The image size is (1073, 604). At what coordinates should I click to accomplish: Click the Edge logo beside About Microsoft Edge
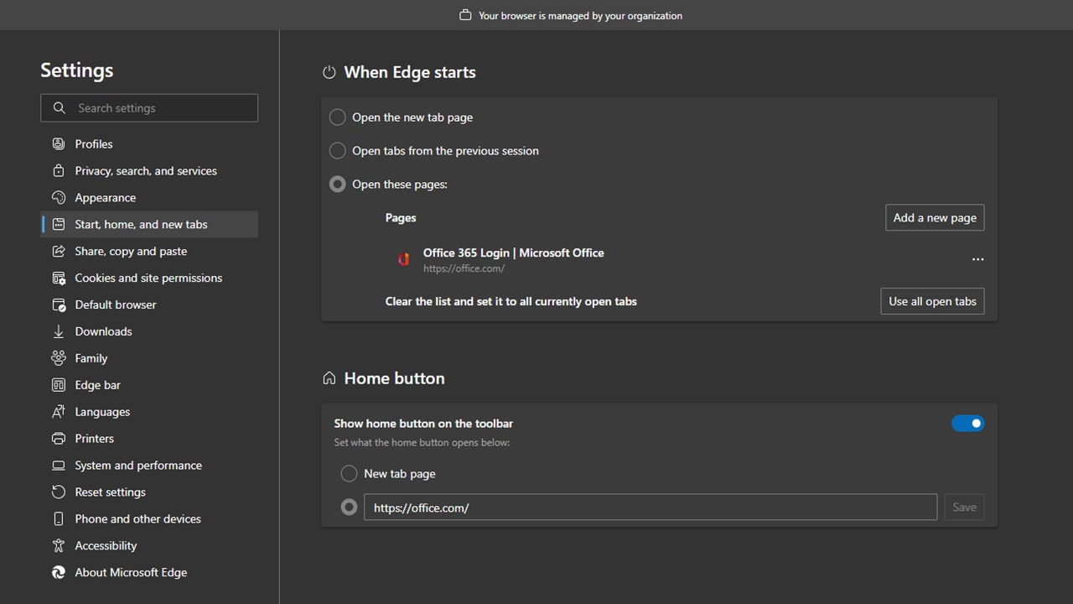(59, 573)
